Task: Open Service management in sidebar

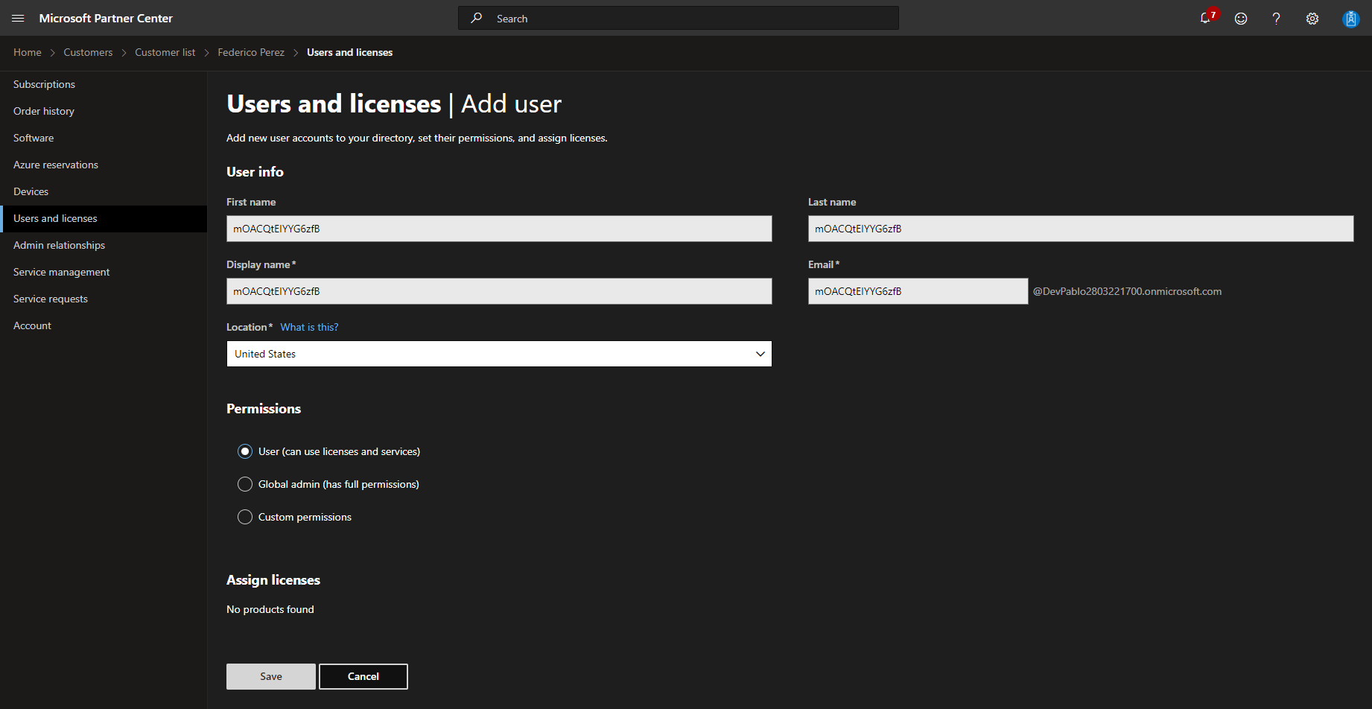Action: point(104,272)
